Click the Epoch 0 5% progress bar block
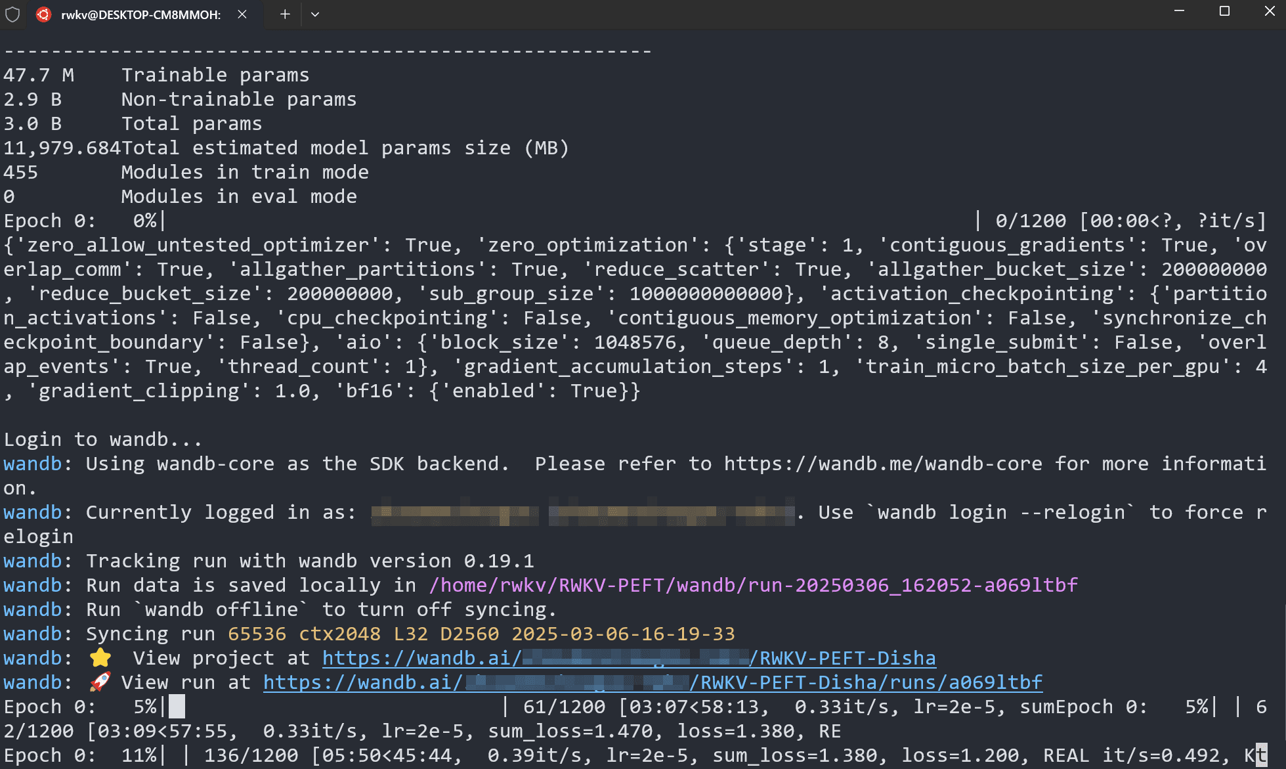The image size is (1286, 769). click(177, 707)
